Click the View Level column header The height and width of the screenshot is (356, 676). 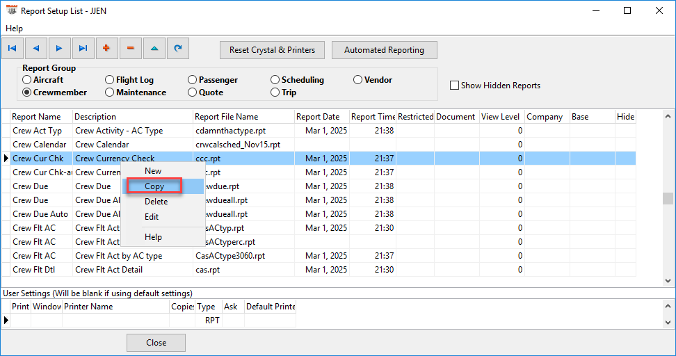point(502,117)
